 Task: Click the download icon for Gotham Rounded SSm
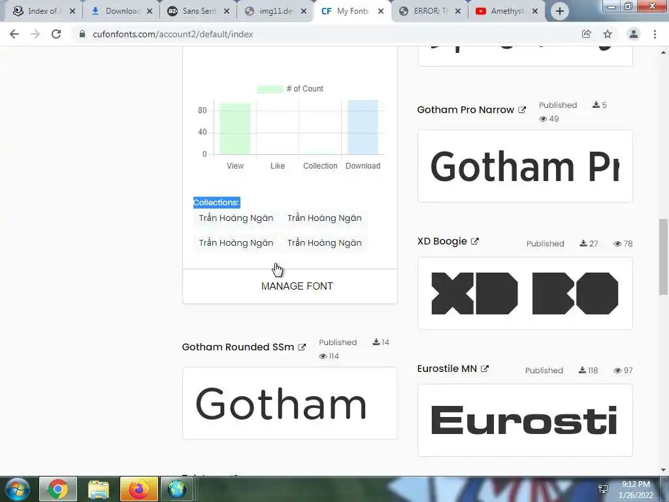[x=376, y=342]
